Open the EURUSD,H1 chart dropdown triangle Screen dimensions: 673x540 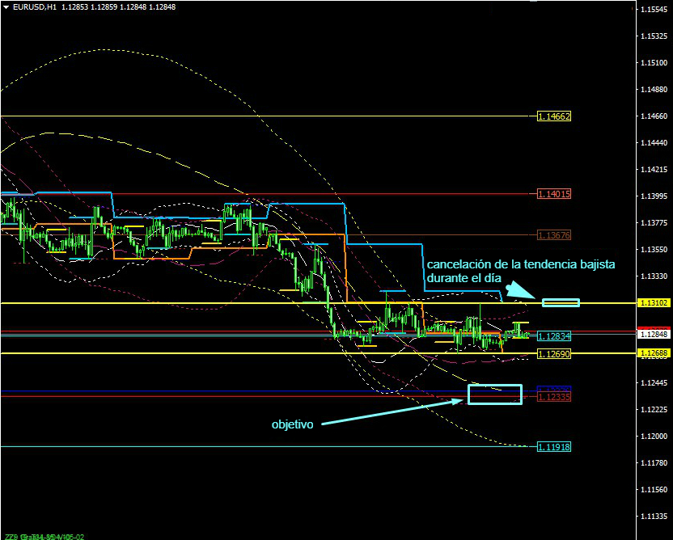click(x=6, y=6)
